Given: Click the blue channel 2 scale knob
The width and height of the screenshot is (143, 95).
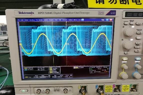Looking at the screenshot, I should [137, 75].
